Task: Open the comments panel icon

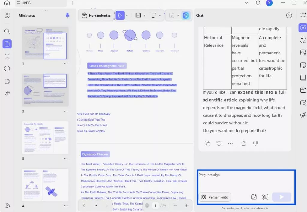Action: pos(7,69)
